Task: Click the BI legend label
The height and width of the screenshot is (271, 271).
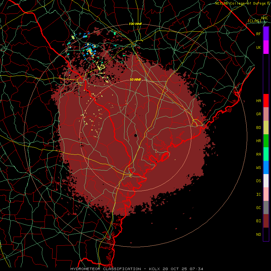Action: [258, 221]
